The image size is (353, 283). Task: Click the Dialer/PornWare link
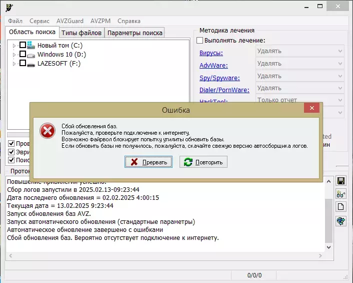[x=224, y=90]
